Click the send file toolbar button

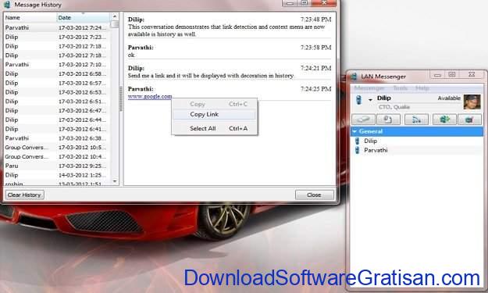point(388,120)
